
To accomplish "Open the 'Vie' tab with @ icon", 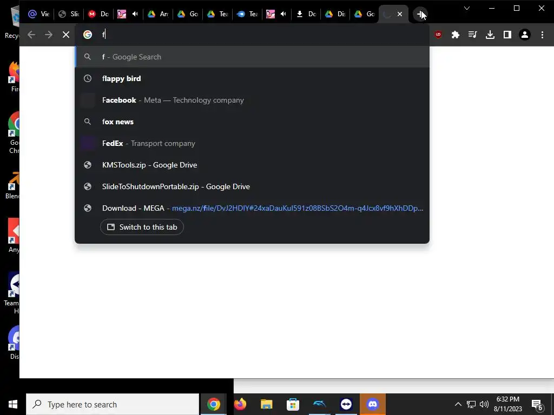I will [x=39, y=14].
